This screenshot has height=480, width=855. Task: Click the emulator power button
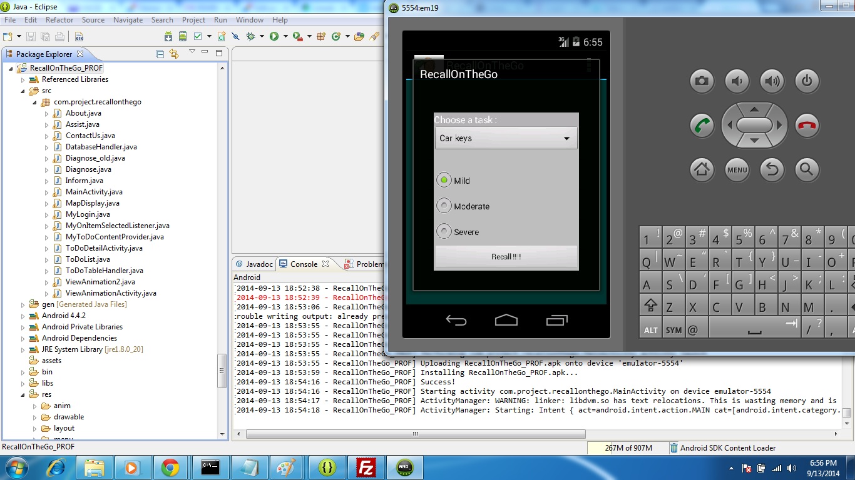pyautogui.click(x=807, y=81)
